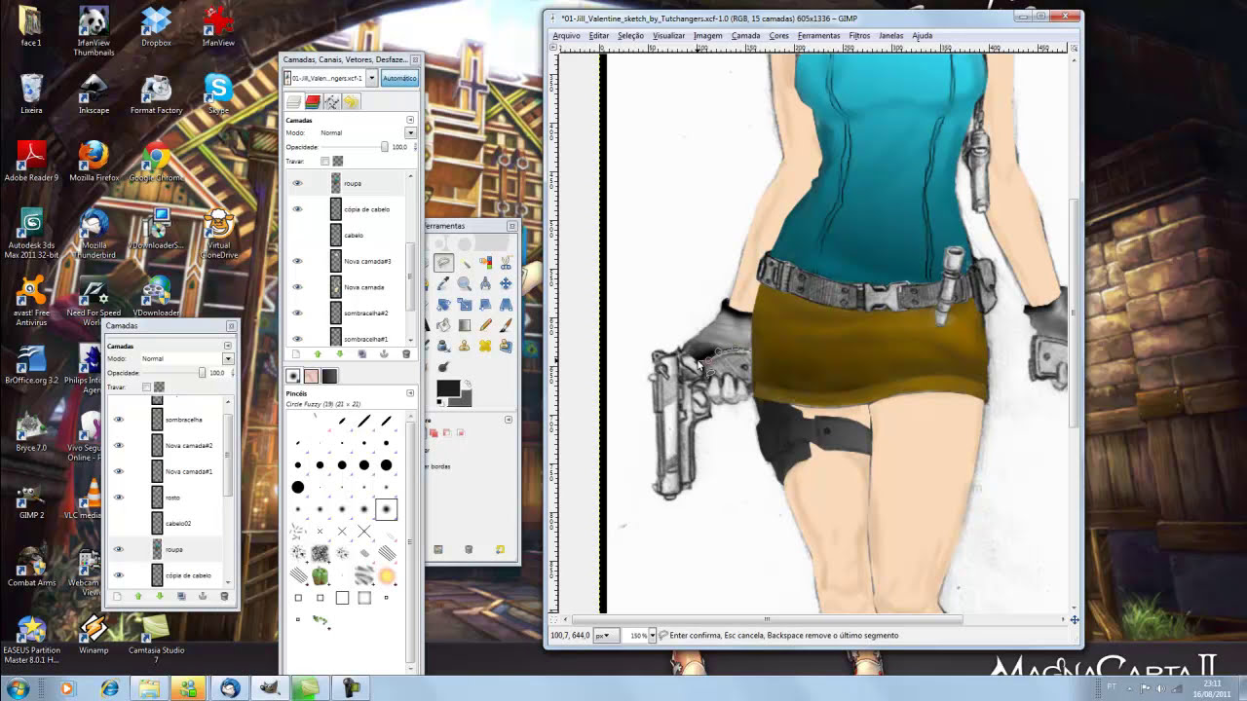Create new layer in floating Camadas window
Viewport: 1247px width, 701px height.
(117, 596)
